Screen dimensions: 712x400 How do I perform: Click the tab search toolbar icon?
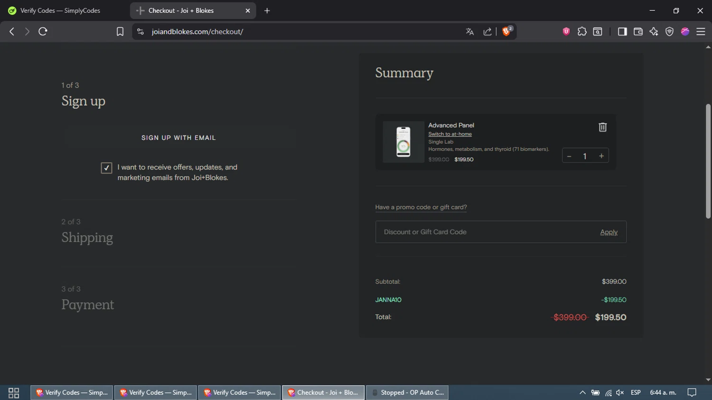[x=598, y=31]
